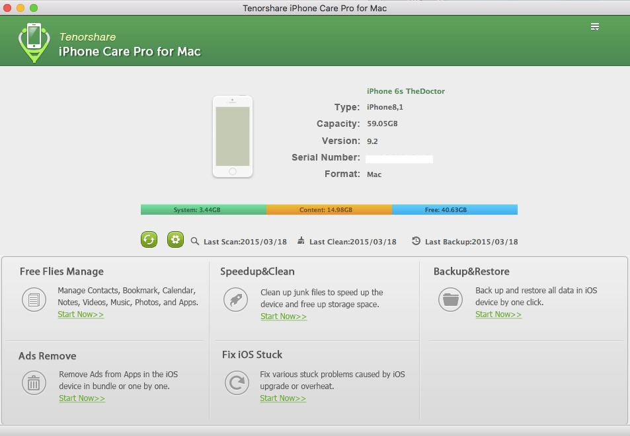Click the Free Flies Manage heading
The height and width of the screenshot is (436, 630).
[61, 272]
